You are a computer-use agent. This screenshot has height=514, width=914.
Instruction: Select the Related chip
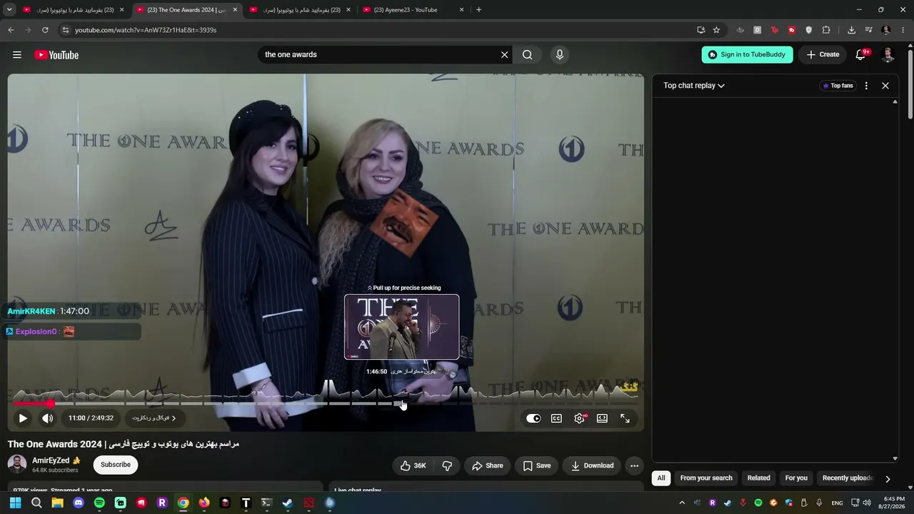[x=758, y=478]
